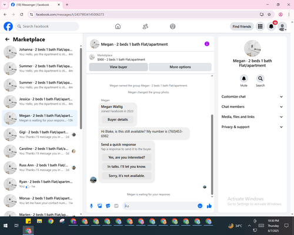294x235 pixels.
Task: Send quick reply Yes, are you interested?
Action: 126,157
